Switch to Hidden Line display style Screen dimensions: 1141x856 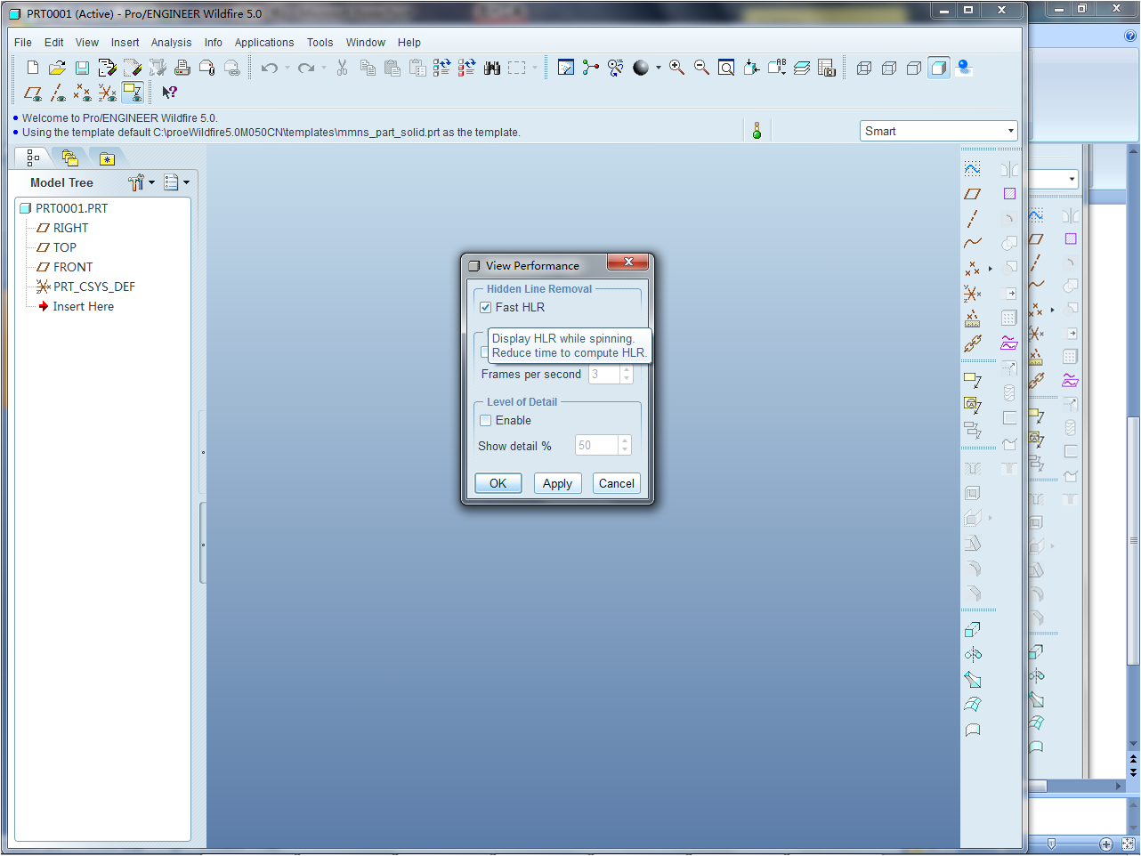pyautogui.click(x=889, y=68)
